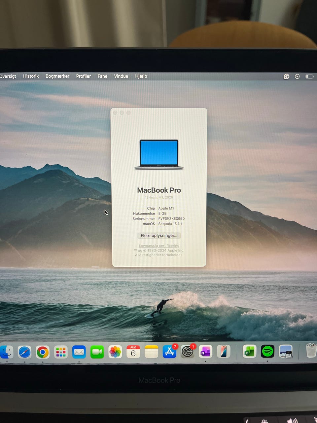Viewport: 317px width, 423px height.
Task: Click the 13-inch, M1, 2020 subtitle
Action: [159, 198]
